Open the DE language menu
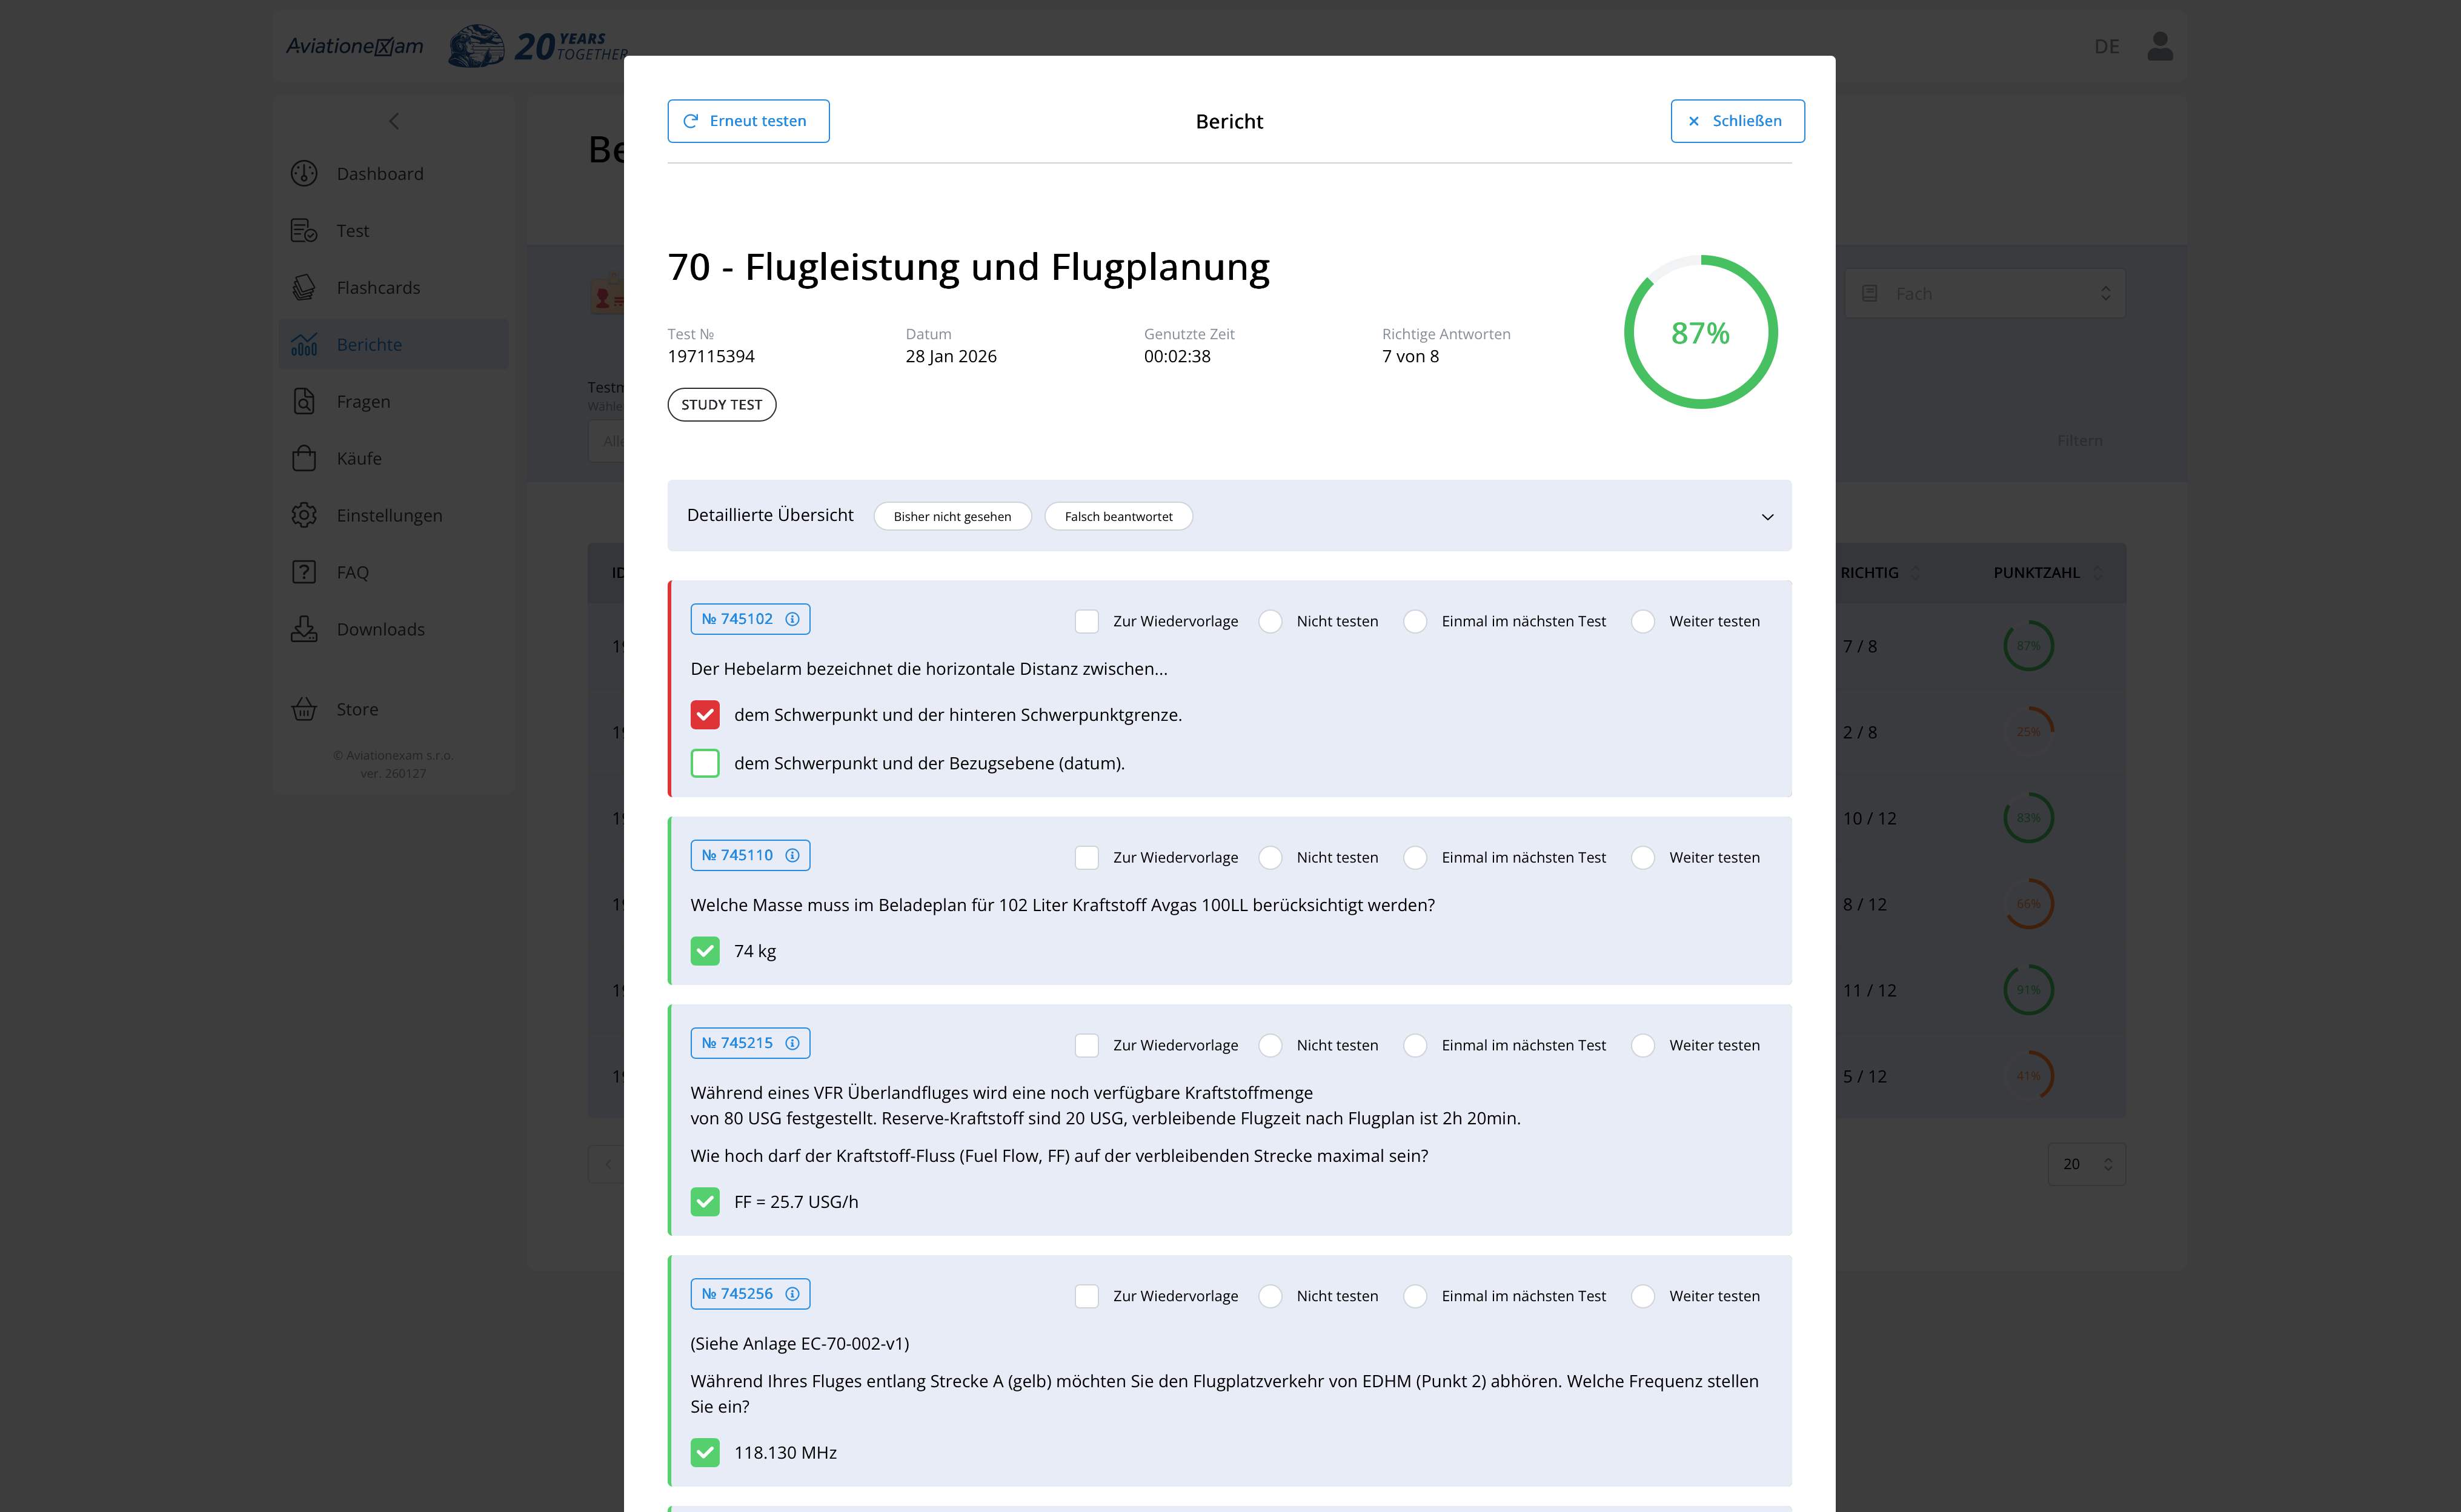 [x=2108, y=46]
